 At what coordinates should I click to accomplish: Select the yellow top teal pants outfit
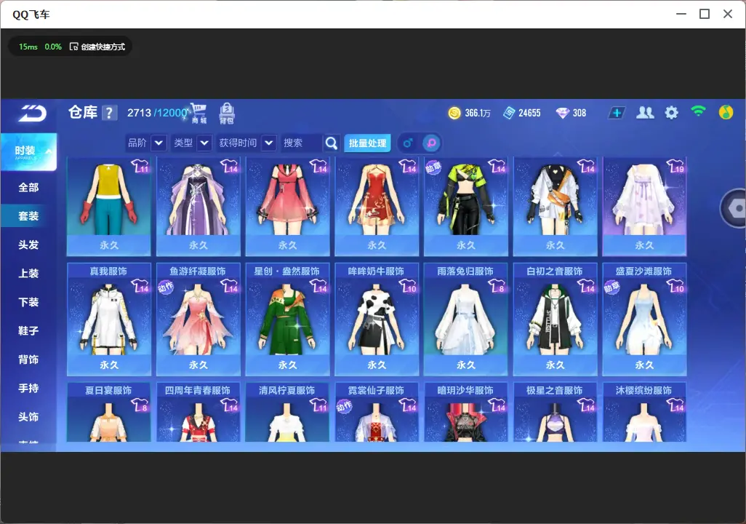click(109, 206)
